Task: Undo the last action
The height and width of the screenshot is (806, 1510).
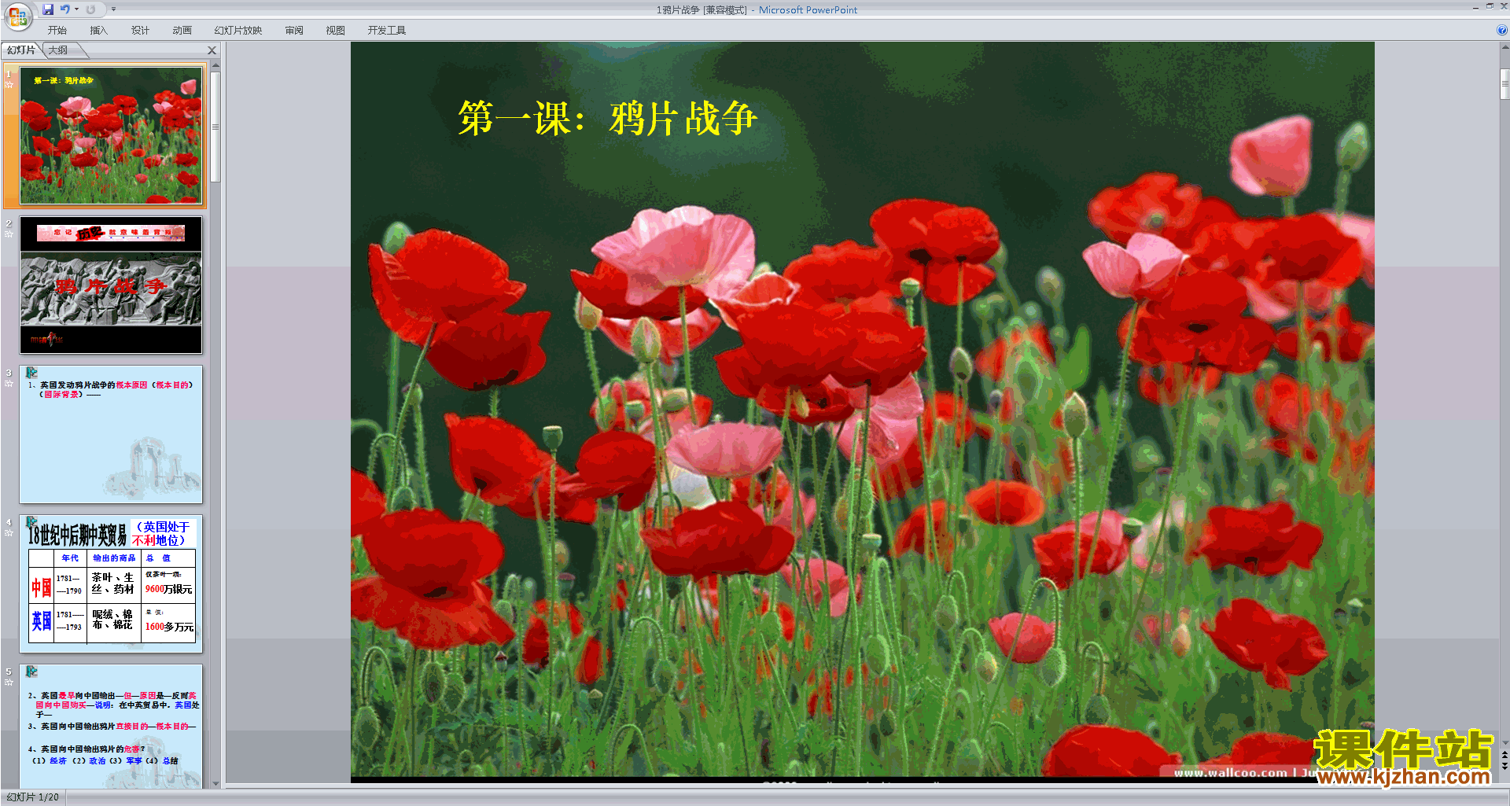Action: pyautogui.click(x=65, y=9)
